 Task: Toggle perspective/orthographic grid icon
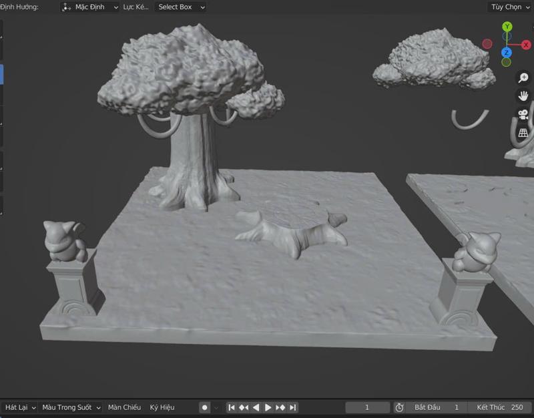tap(523, 133)
